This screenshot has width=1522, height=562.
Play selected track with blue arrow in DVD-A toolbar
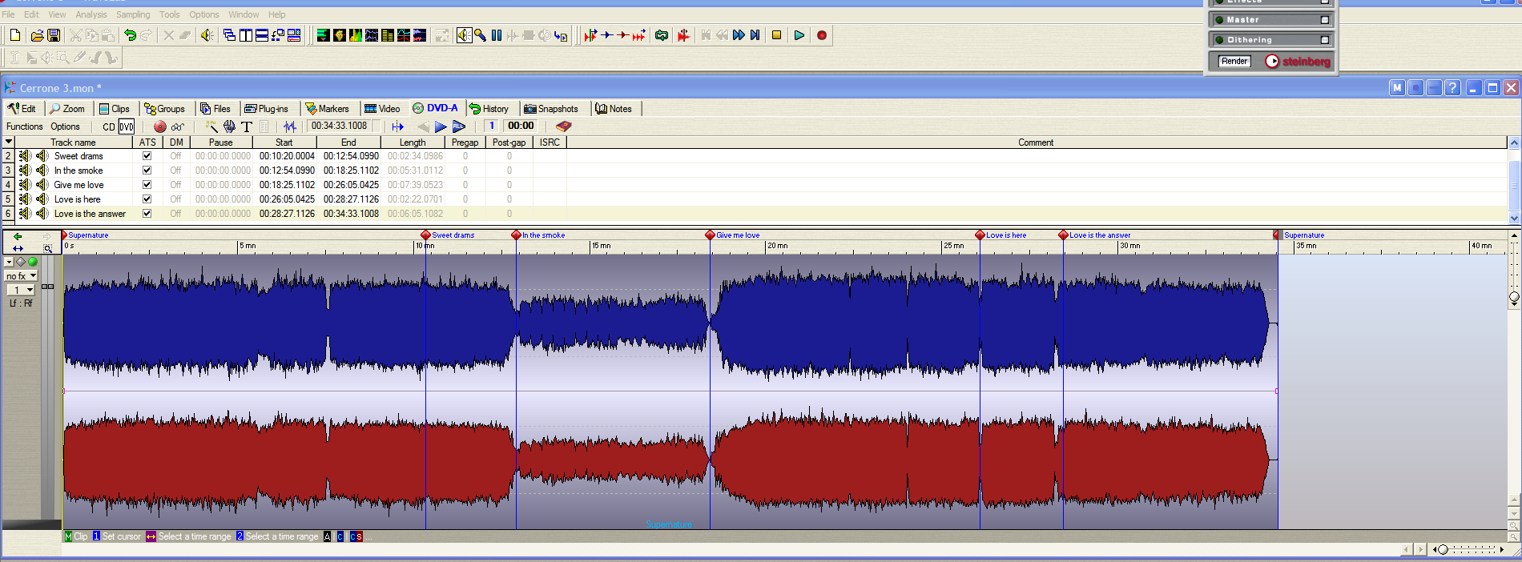point(441,126)
